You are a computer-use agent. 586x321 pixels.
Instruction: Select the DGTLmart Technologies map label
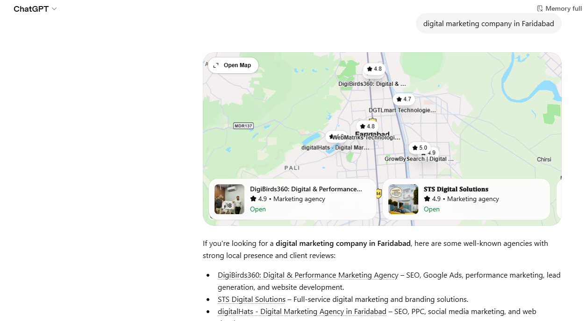tap(402, 111)
